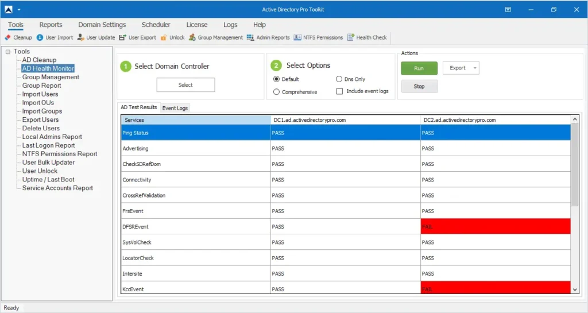588x313 pixels.
Task: Click the Cleanup eraser toolbar icon
Action: [x=8, y=37]
